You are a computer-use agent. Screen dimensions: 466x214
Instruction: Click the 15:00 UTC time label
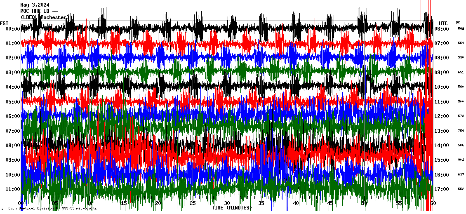click(442, 160)
